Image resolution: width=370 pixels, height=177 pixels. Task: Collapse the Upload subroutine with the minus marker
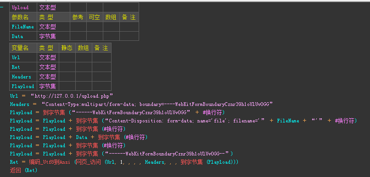[2, 7]
